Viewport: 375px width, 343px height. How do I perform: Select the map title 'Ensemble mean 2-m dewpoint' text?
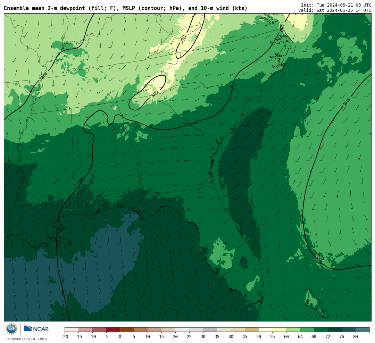pyautogui.click(x=44, y=8)
